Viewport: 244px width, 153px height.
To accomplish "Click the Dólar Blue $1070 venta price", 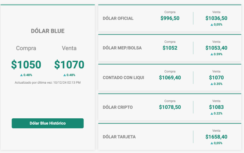I will 69,64.
